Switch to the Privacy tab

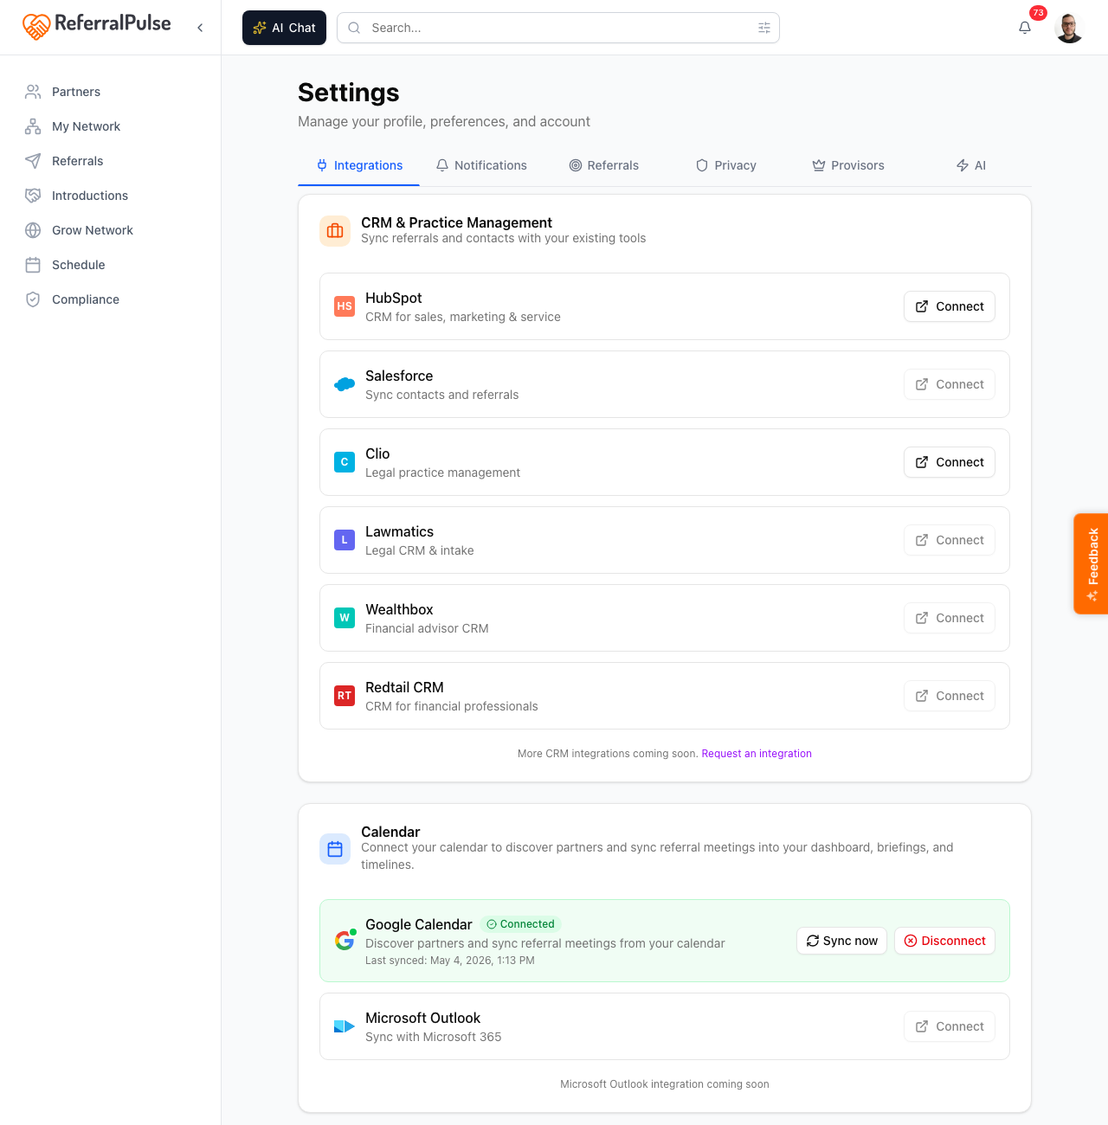725,165
